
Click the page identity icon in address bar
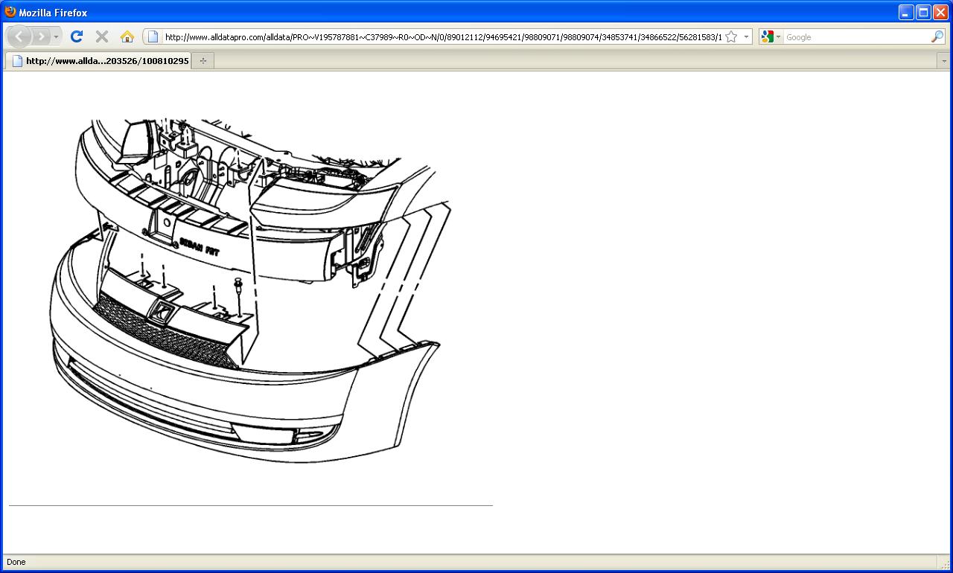click(x=153, y=36)
